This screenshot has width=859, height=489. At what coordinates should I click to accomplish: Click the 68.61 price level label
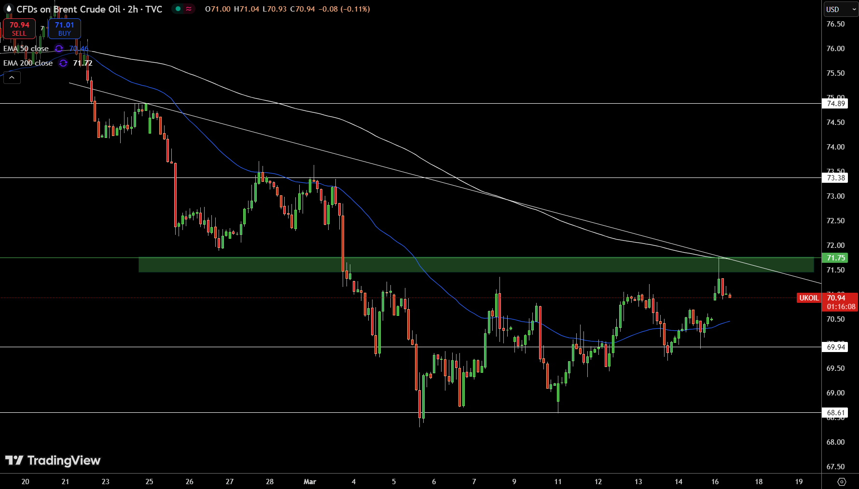(x=836, y=412)
